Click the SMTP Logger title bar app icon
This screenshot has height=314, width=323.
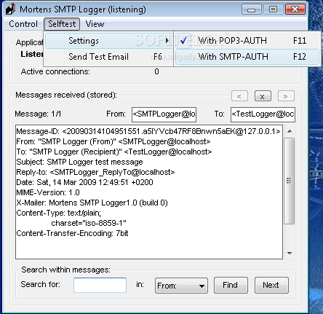10,9
